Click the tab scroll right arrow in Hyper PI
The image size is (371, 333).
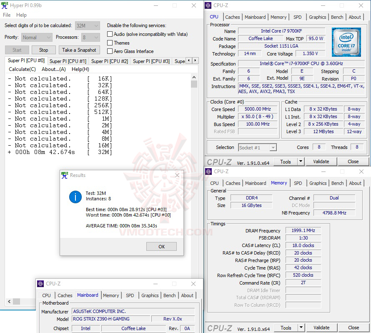195,61
